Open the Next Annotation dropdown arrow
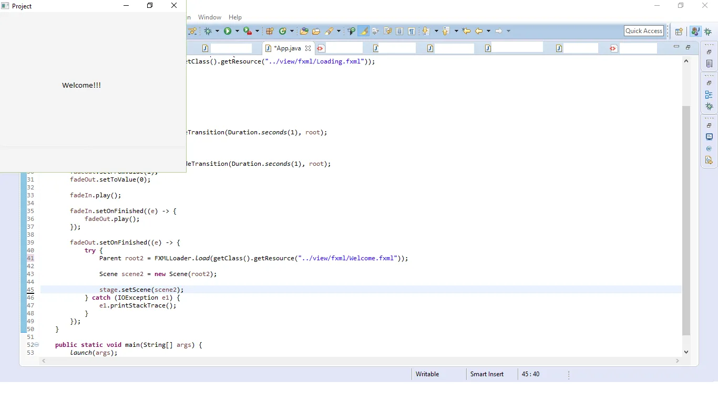The width and height of the screenshot is (718, 403). click(x=436, y=31)
